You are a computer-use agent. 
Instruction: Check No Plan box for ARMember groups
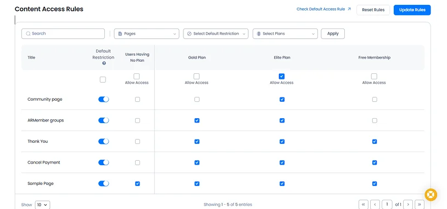[137, 120]
